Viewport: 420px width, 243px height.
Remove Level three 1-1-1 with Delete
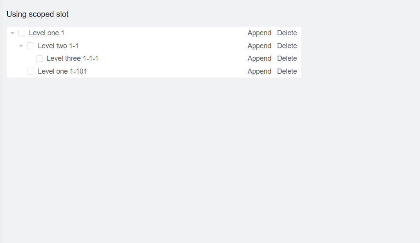[x=287, y=58]
